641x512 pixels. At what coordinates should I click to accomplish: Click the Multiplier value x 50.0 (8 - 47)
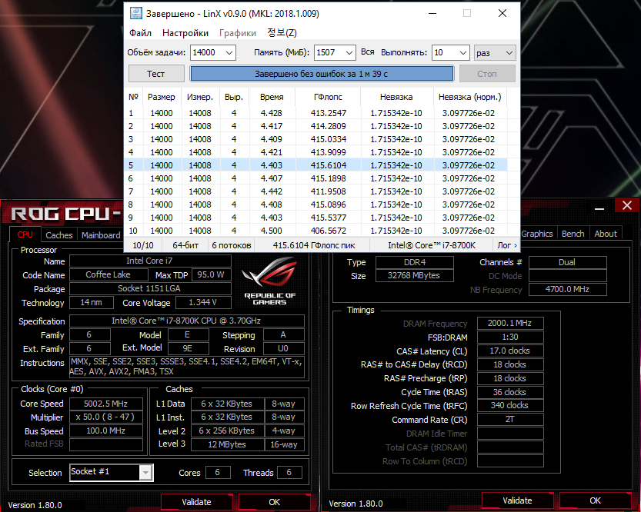point(106,417)
